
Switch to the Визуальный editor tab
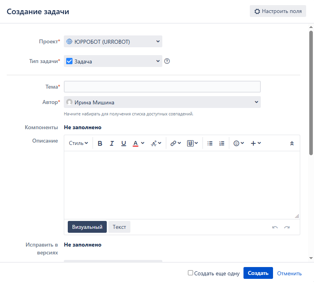click(87, 227)
